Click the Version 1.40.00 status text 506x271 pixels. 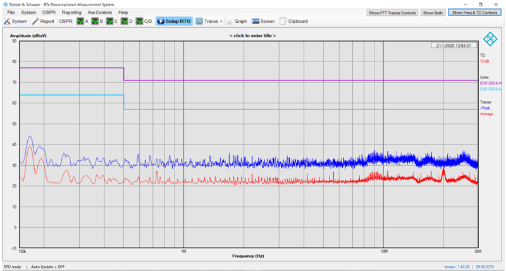coord(457,267)
